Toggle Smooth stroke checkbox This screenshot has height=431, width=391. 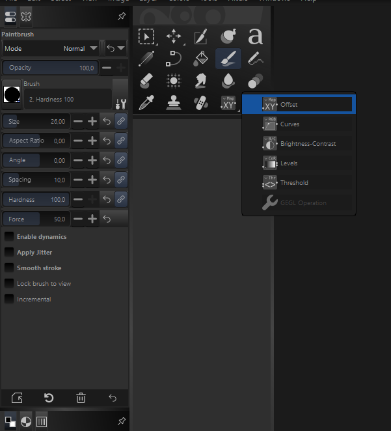point(9,268)
